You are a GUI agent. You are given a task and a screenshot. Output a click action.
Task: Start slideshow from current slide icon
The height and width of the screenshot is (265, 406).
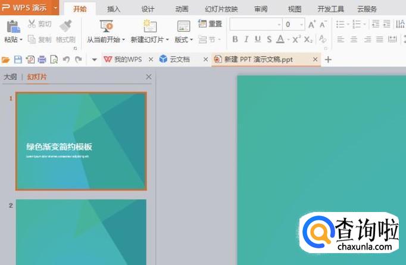click(106, 26)
